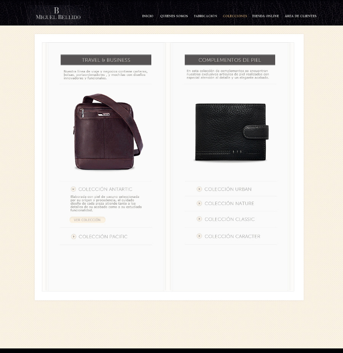Screen dimensions: 343x353
Task: Click the Travel & Business header banner
Action: (106, 60)
